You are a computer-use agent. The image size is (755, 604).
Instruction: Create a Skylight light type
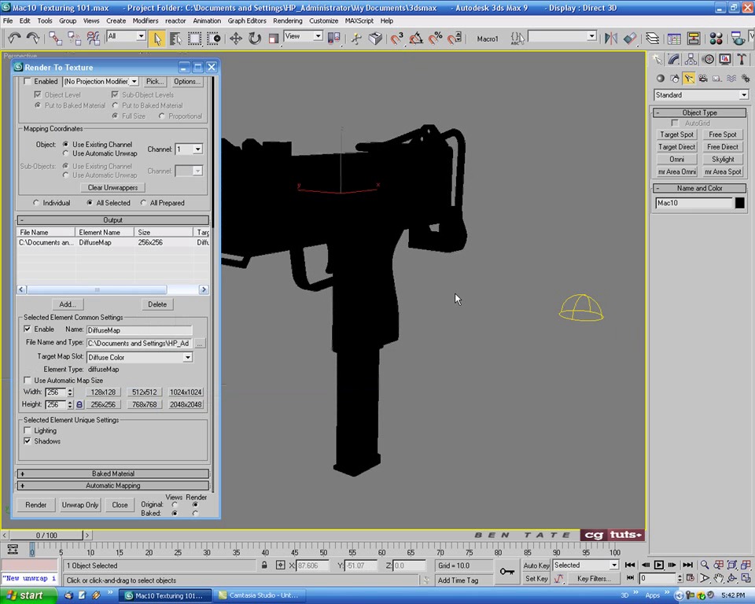coord(723,159)
